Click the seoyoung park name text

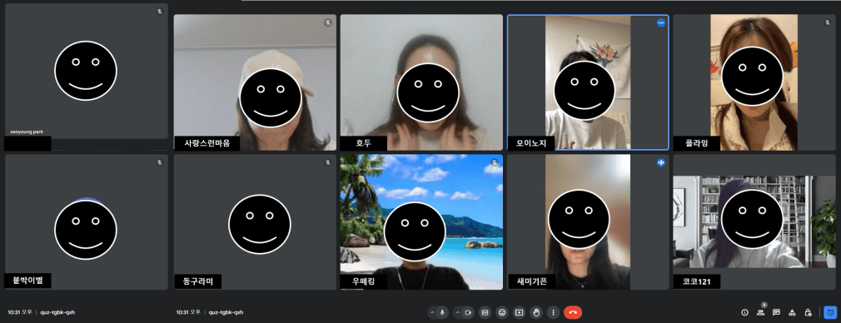coord(27,132)
